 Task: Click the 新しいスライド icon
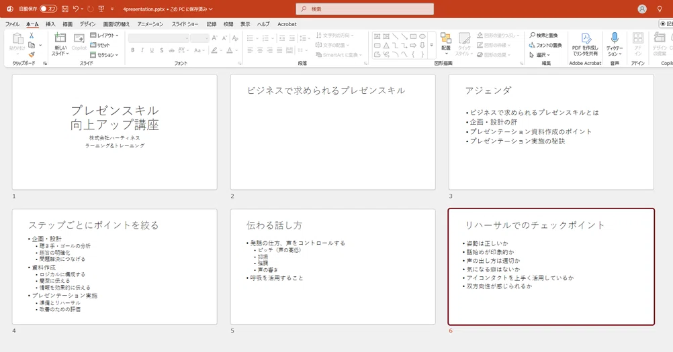point(60,38)
